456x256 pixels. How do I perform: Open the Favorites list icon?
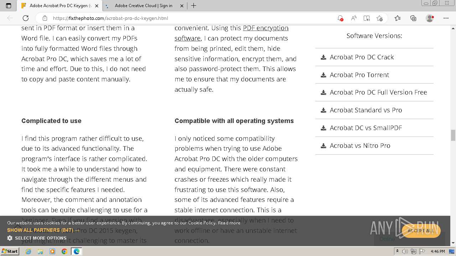pos(398,18)
